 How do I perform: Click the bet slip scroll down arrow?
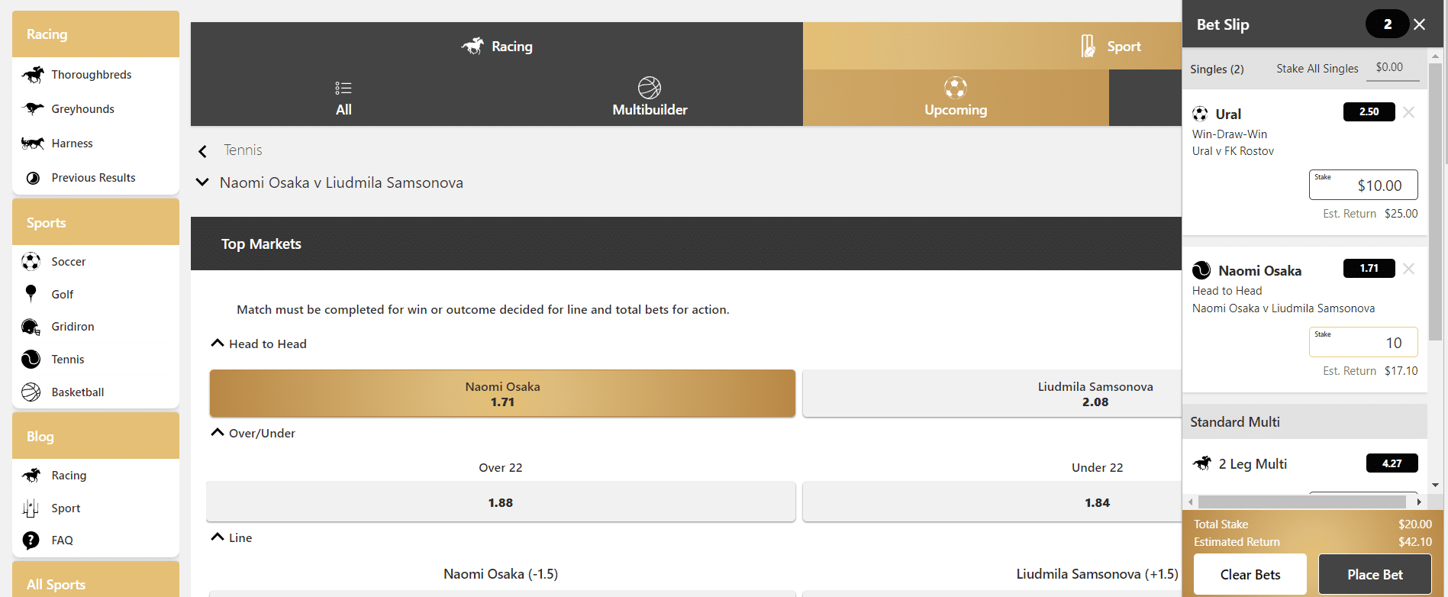(x=1436, y=485)
